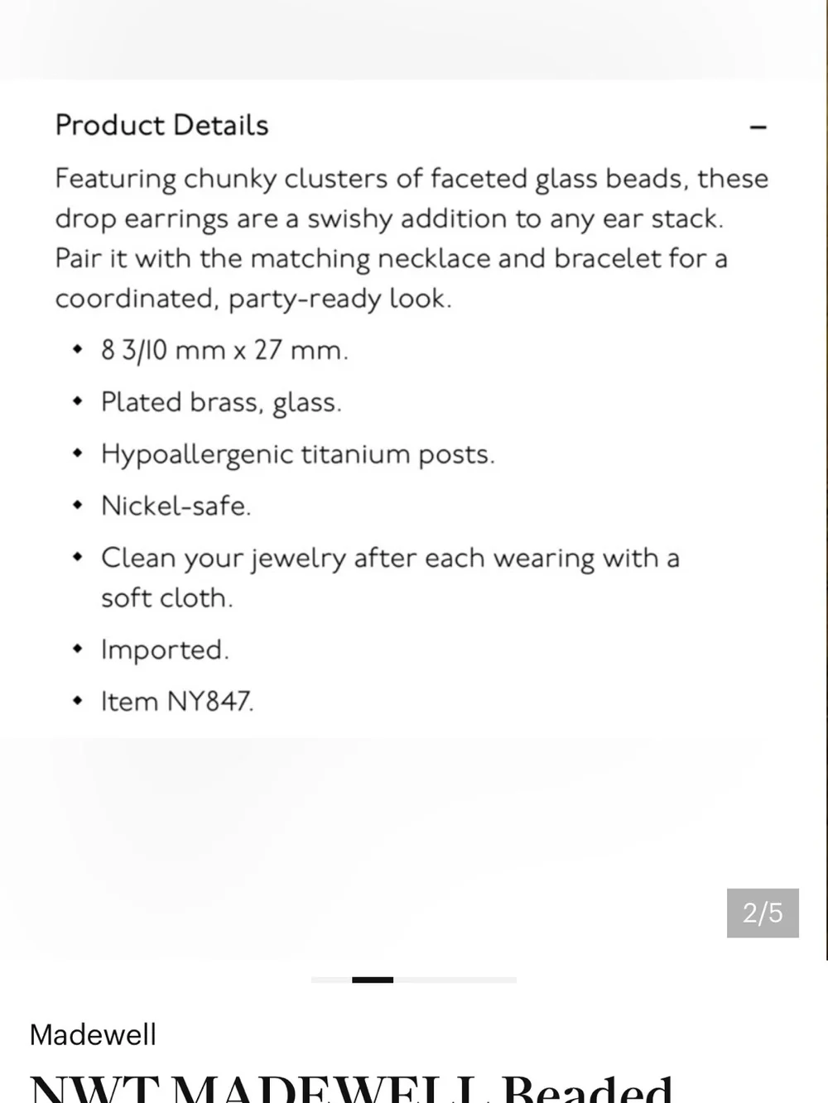Click the product description paragraph text
This screenshot has width=828, height=1103.
pos(412,238)
